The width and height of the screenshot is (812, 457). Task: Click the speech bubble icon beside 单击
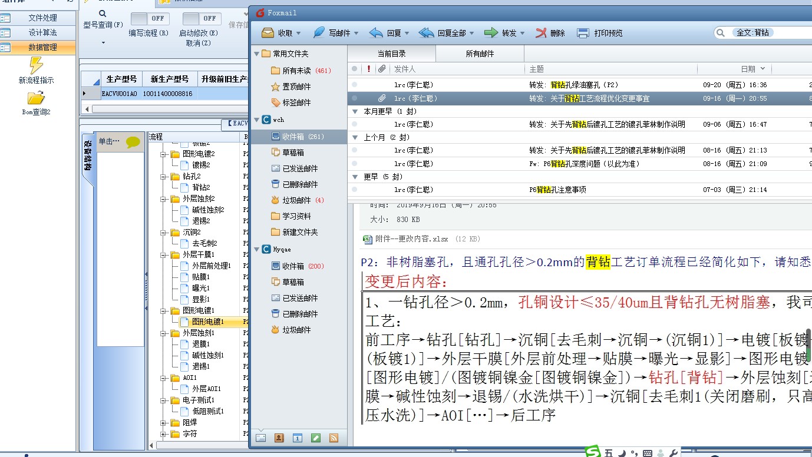[133, 142]
